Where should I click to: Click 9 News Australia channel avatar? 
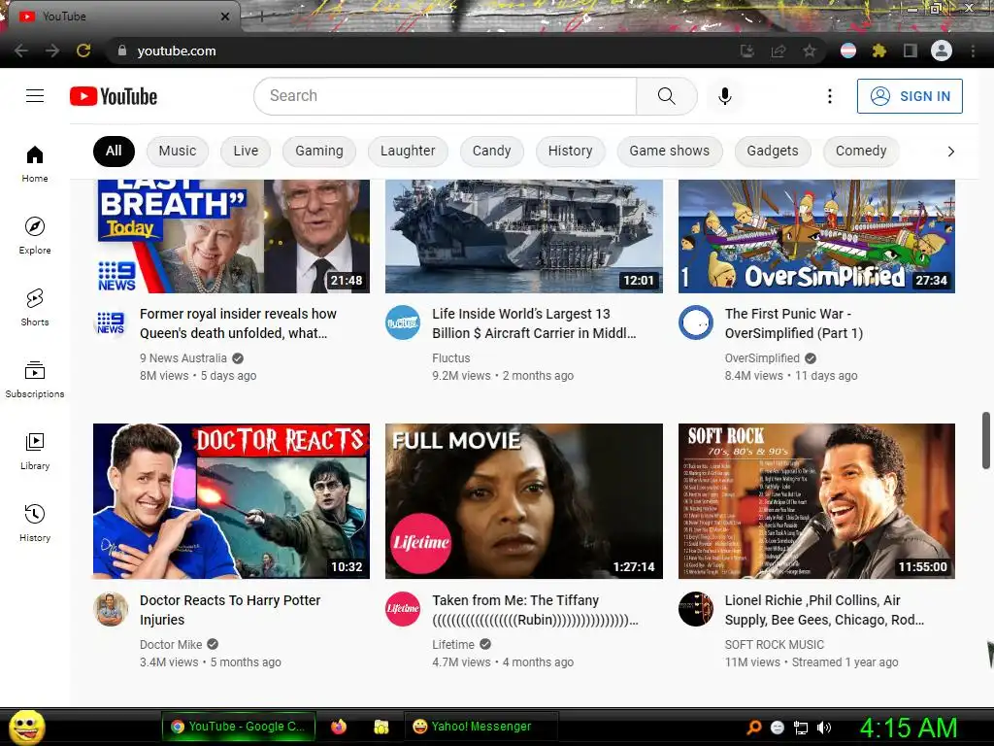pos(111,322)
